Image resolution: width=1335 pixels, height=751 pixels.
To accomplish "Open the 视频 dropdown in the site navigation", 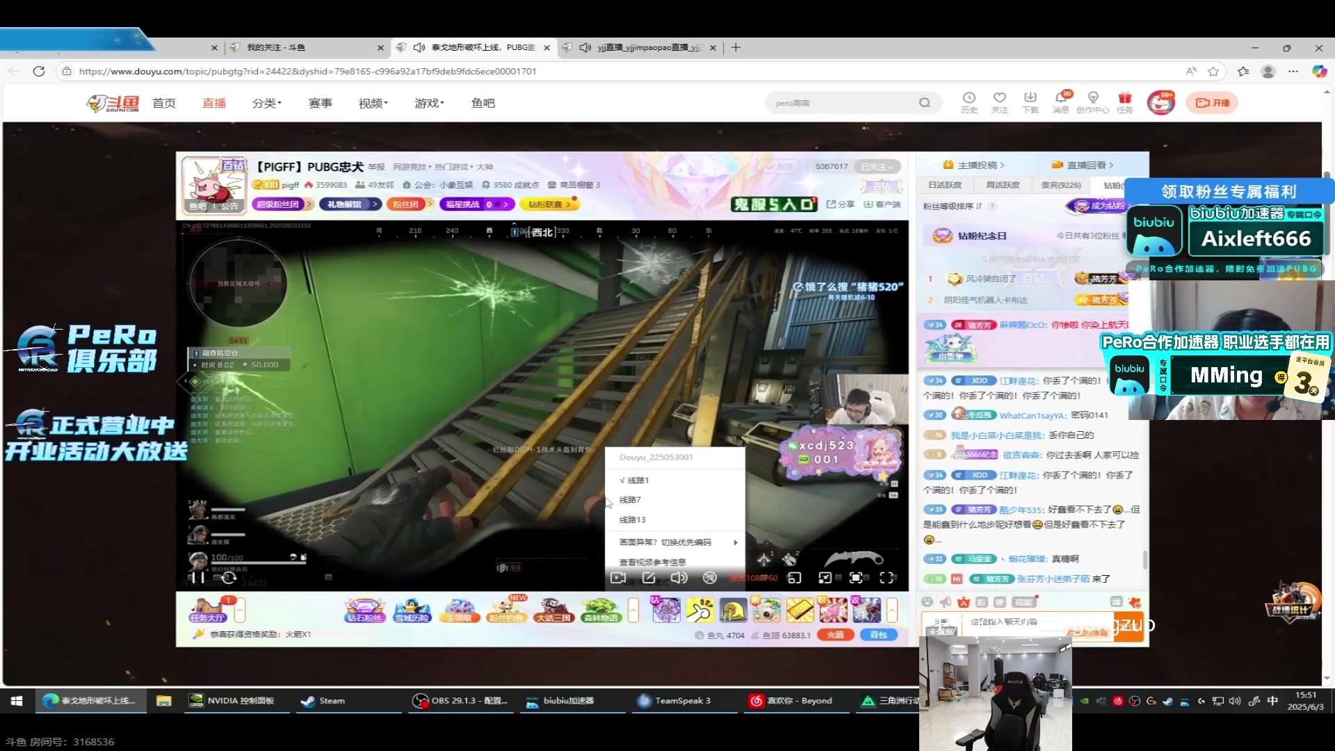I will click(373, 103).
